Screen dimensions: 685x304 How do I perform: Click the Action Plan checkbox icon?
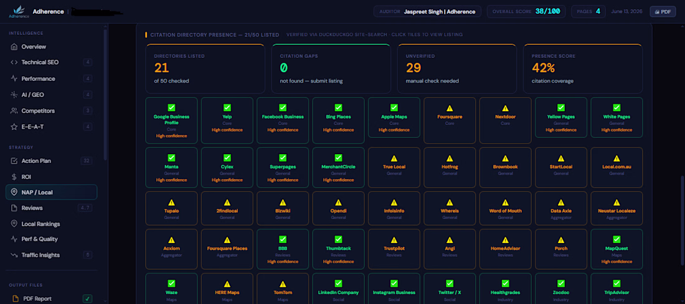14,161
